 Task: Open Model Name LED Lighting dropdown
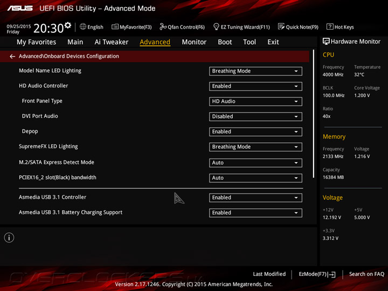[255, 71]
